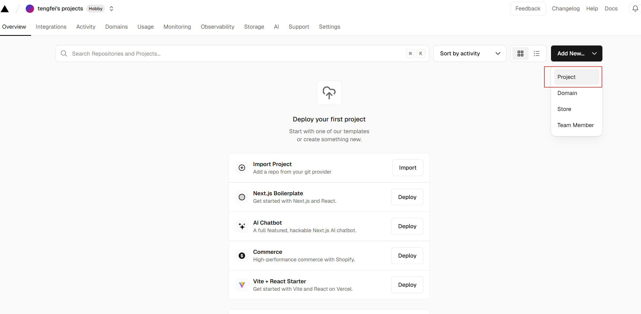Click the AI Chatbot sparkle icon

[x=242, y=226]
